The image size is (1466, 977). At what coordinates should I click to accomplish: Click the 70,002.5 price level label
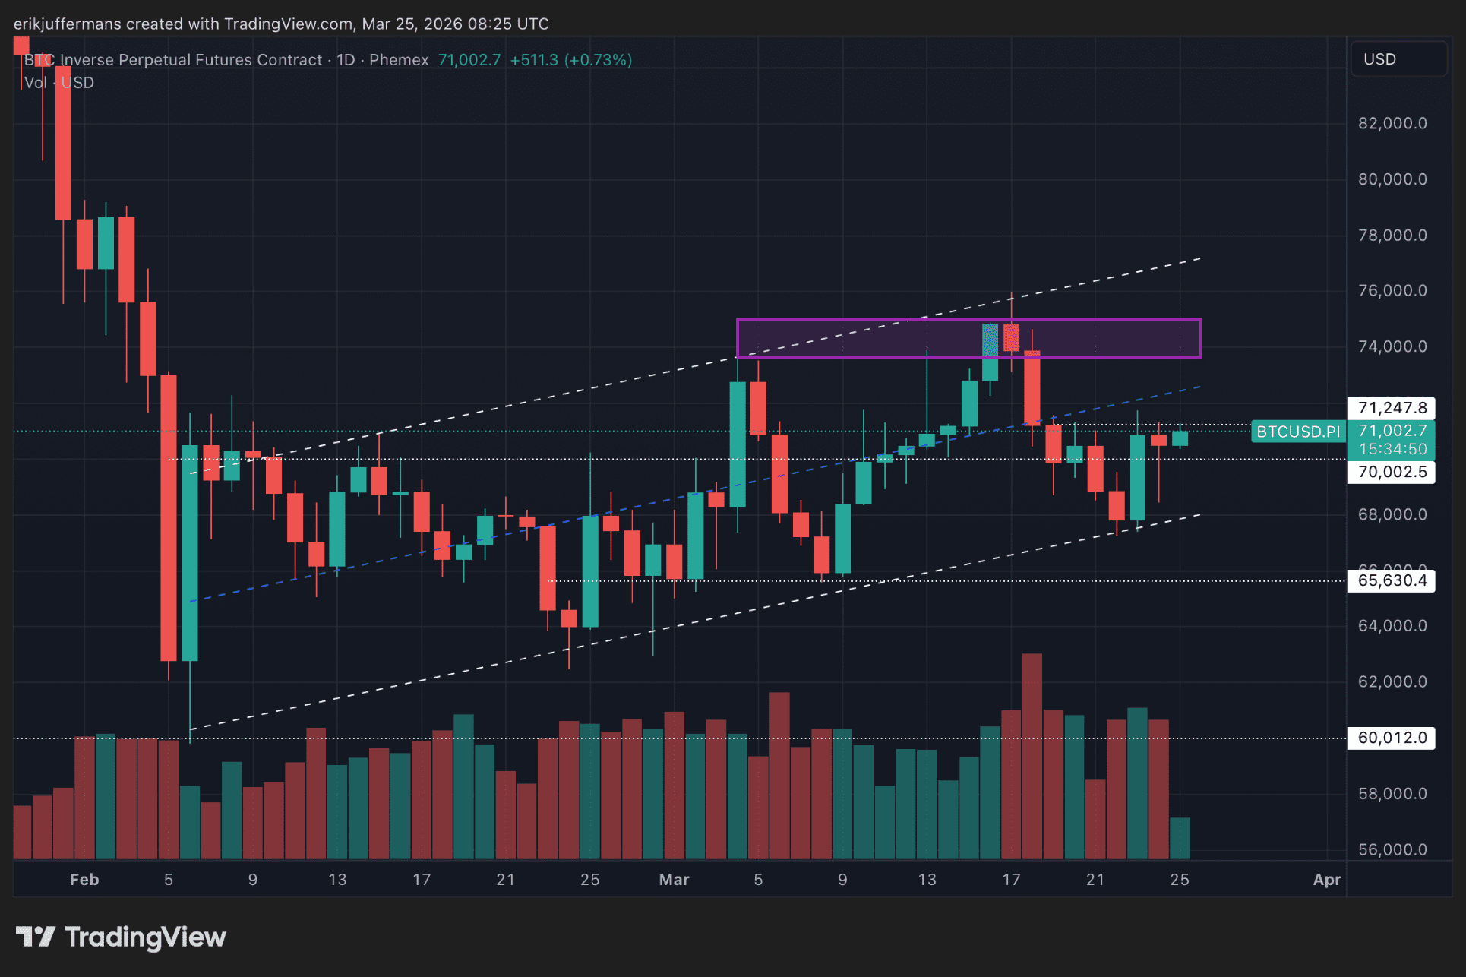point(1392,472)
